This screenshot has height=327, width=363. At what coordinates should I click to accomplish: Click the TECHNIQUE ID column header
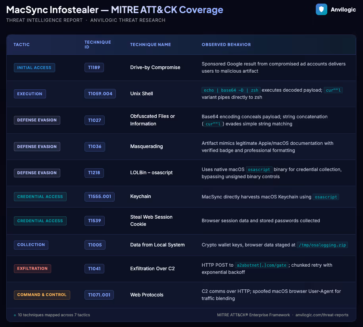[98, 44]
